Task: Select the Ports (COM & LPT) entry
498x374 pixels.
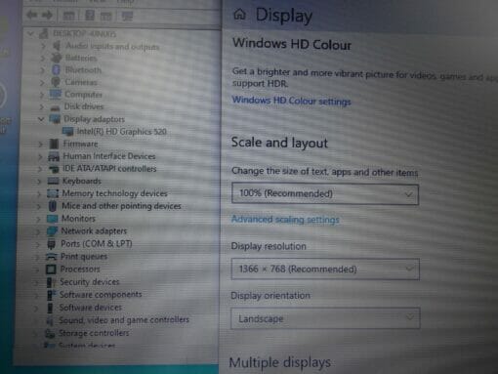Action: [97, 244]
